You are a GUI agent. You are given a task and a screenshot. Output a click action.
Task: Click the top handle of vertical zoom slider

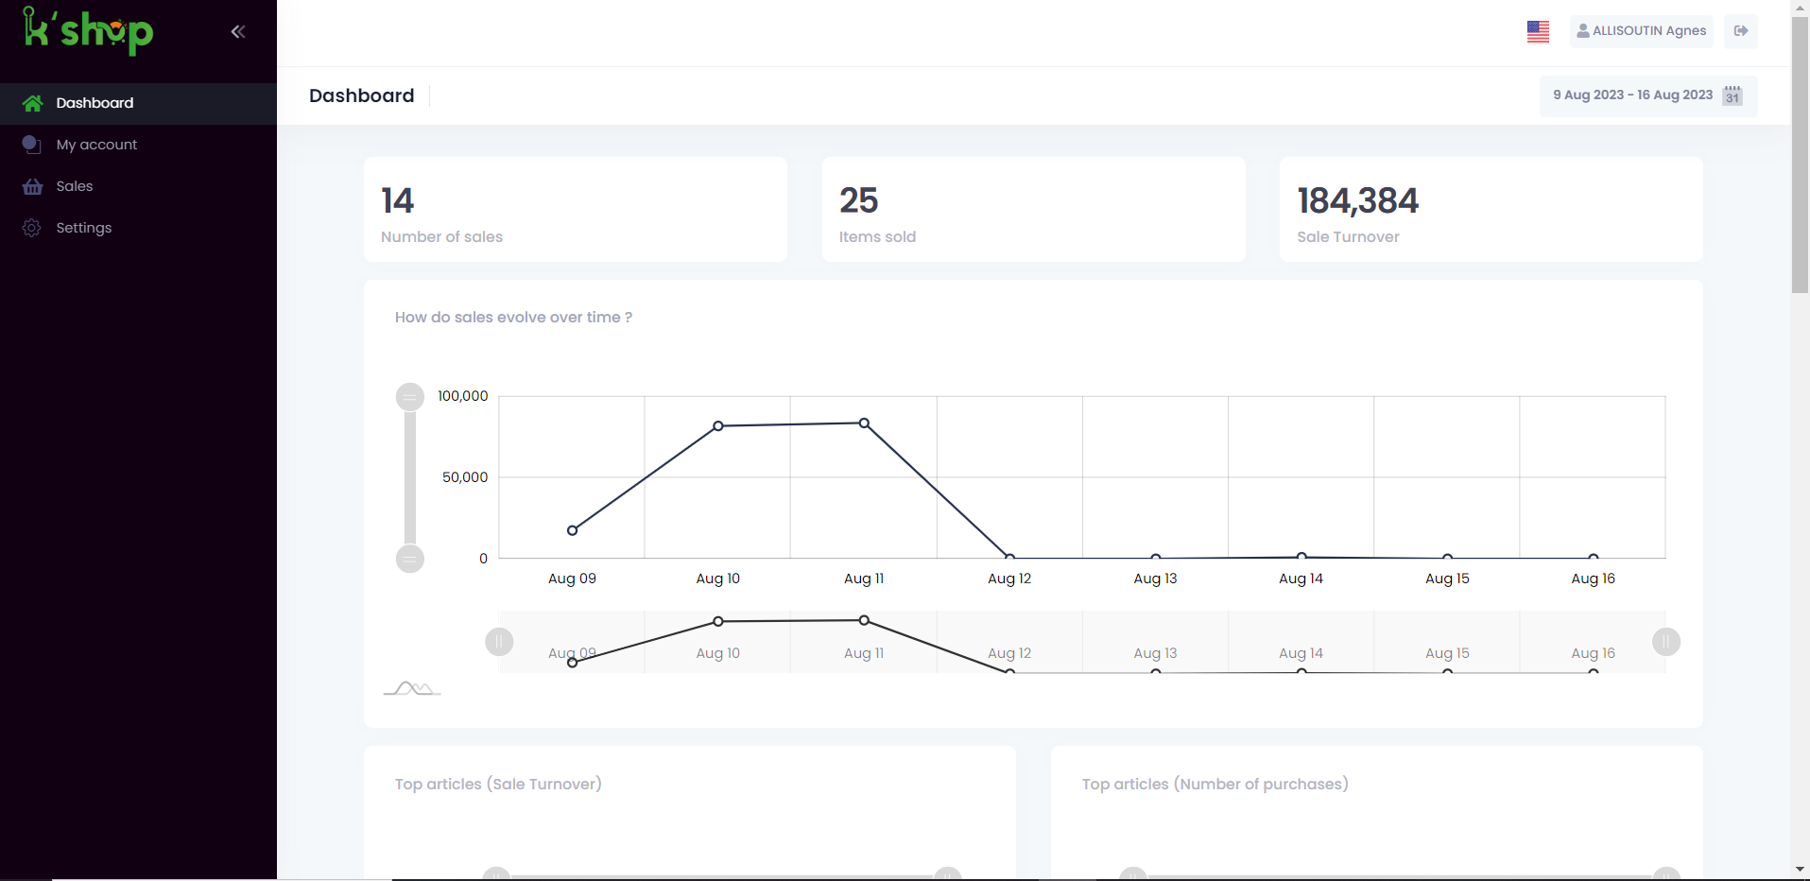pos(409,397)
